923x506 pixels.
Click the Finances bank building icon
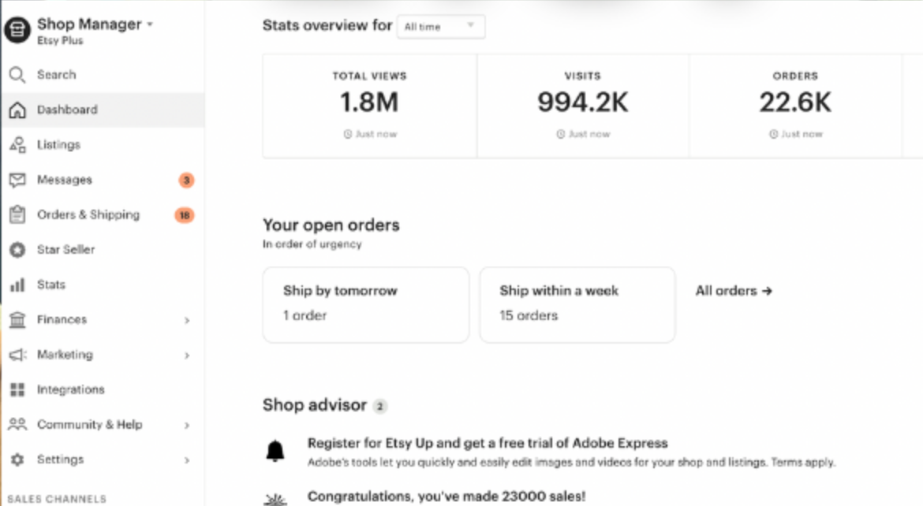click(x=17, y=319)
